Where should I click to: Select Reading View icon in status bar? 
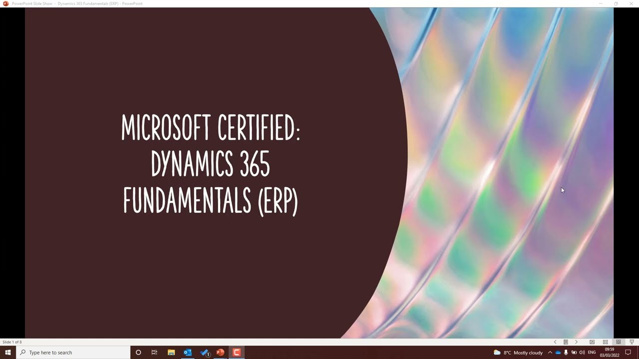(x=619, y=342)
